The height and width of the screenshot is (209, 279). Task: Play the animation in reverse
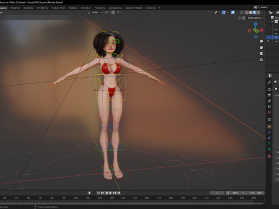click(x=106, y=193)
